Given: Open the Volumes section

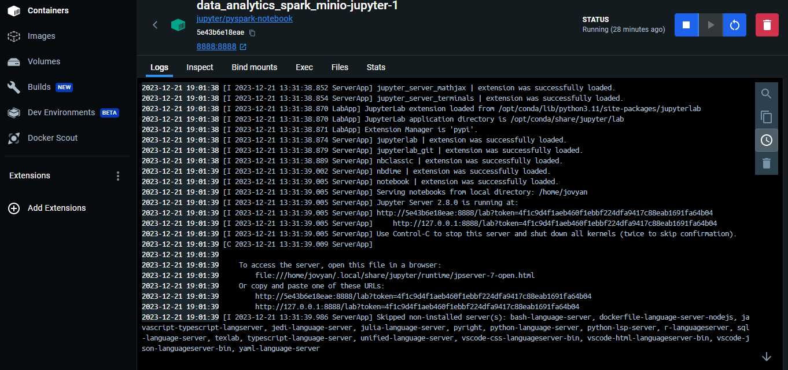Looking at the screenshot, I should pos(43,61).
